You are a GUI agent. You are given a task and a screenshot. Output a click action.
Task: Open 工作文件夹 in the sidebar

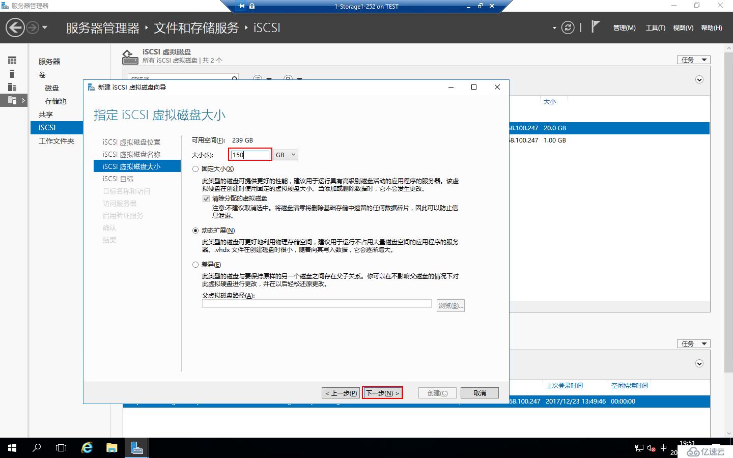pyautogui.click(x=57, y=141)
